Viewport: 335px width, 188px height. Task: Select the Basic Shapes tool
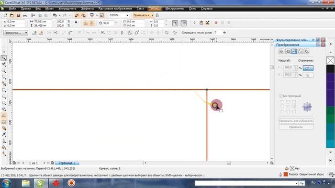click(4, 109)
